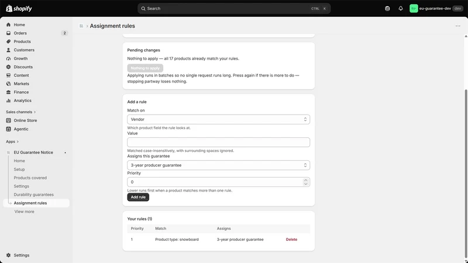Click the disabled Nothing to apply button
Image resolution: width=468 pixels, height=263 pixels.
tap(145, 68)
